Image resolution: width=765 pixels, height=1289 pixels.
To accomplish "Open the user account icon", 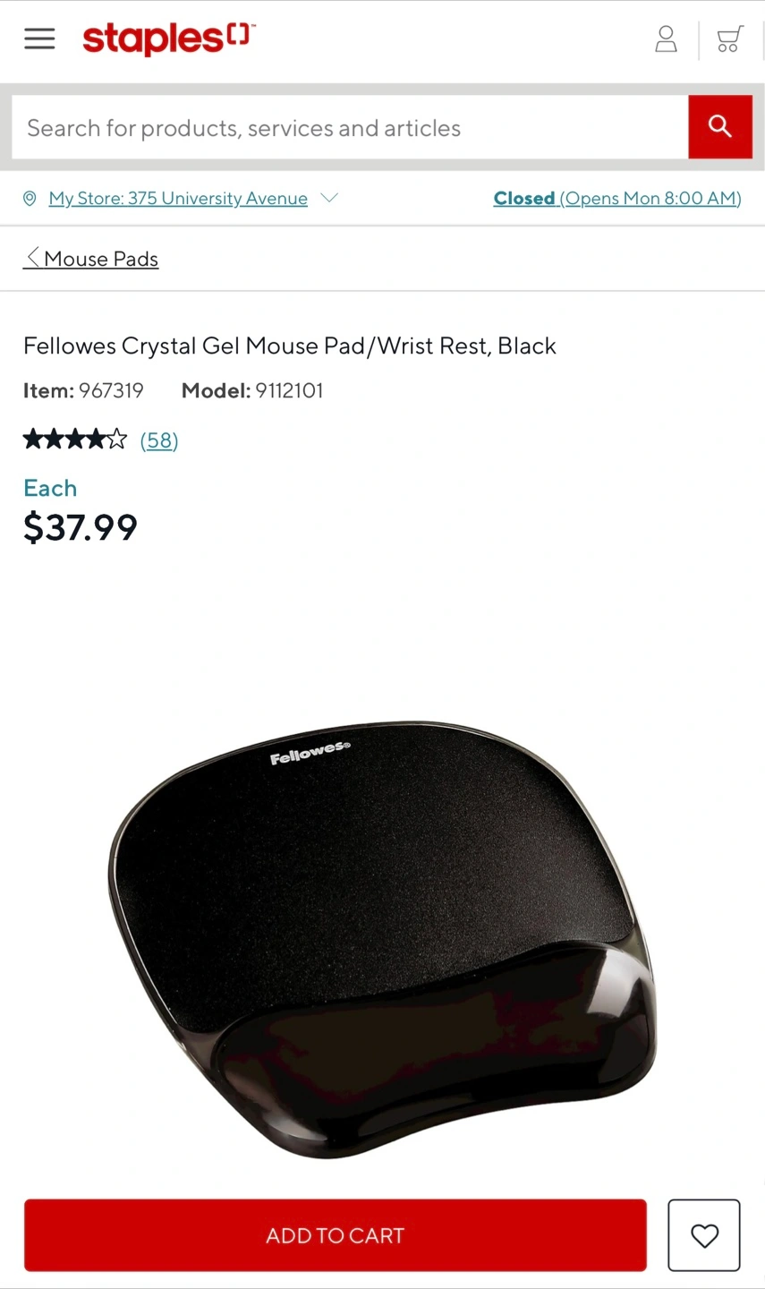I will coord(666,39).
